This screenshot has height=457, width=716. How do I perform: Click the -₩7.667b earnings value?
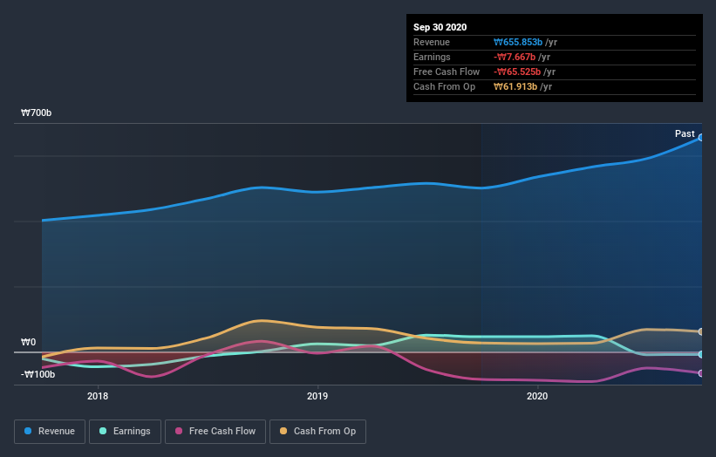[x=515, y=57]
